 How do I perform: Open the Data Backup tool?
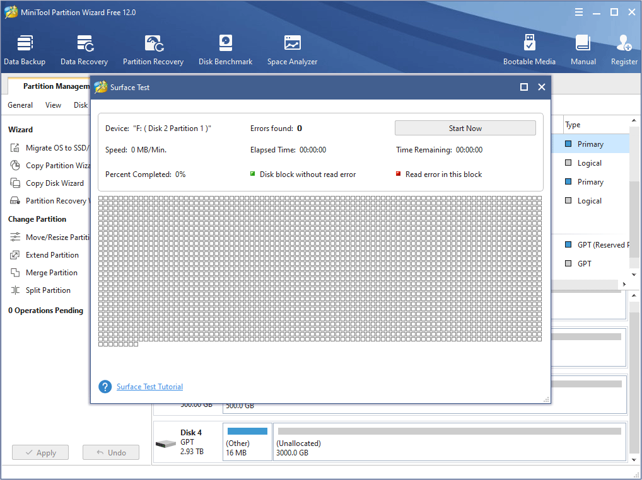(x=25, y=50)
